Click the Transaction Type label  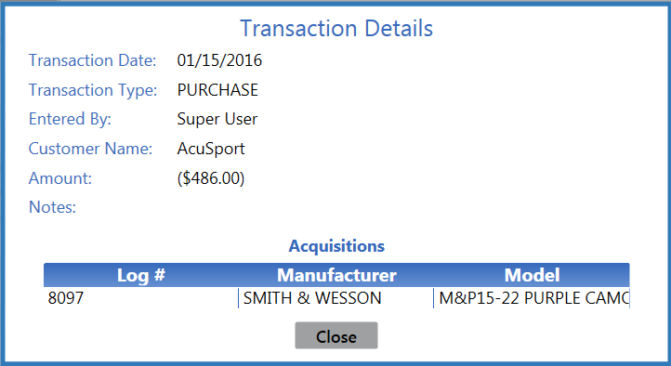click(93, 90)
